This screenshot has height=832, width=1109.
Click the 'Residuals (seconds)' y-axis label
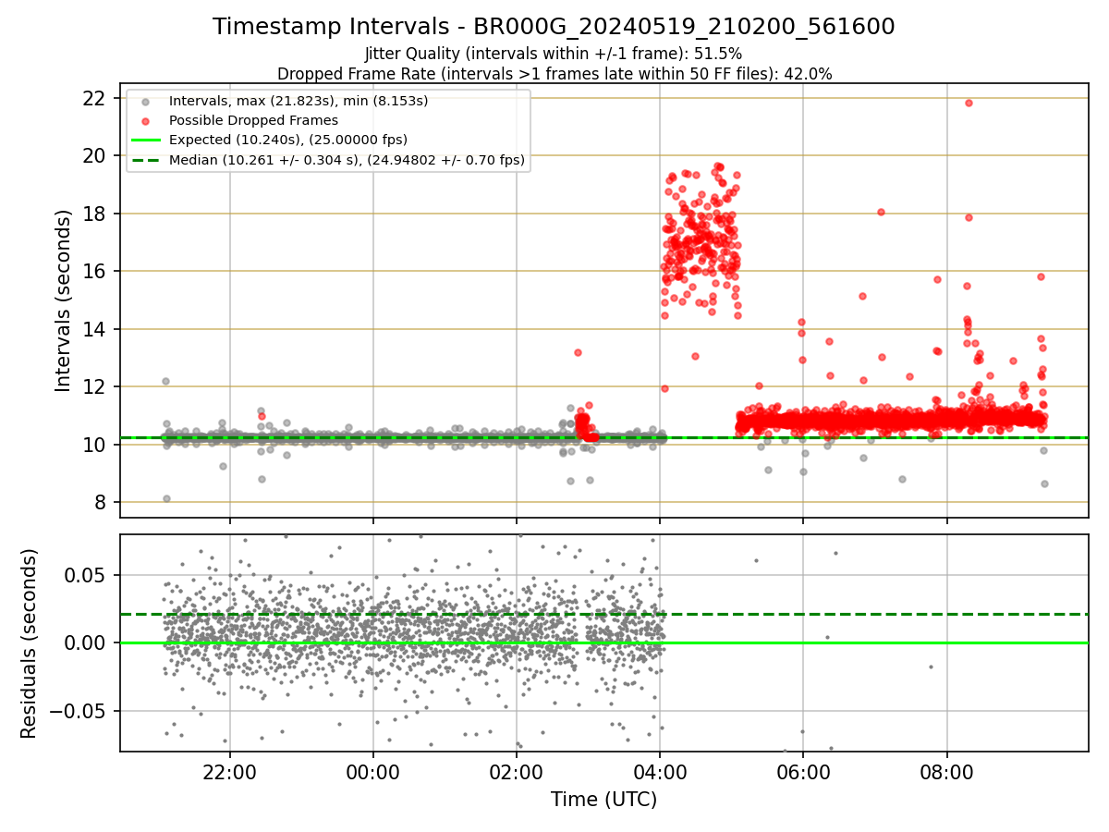click(x=30, y=643)
